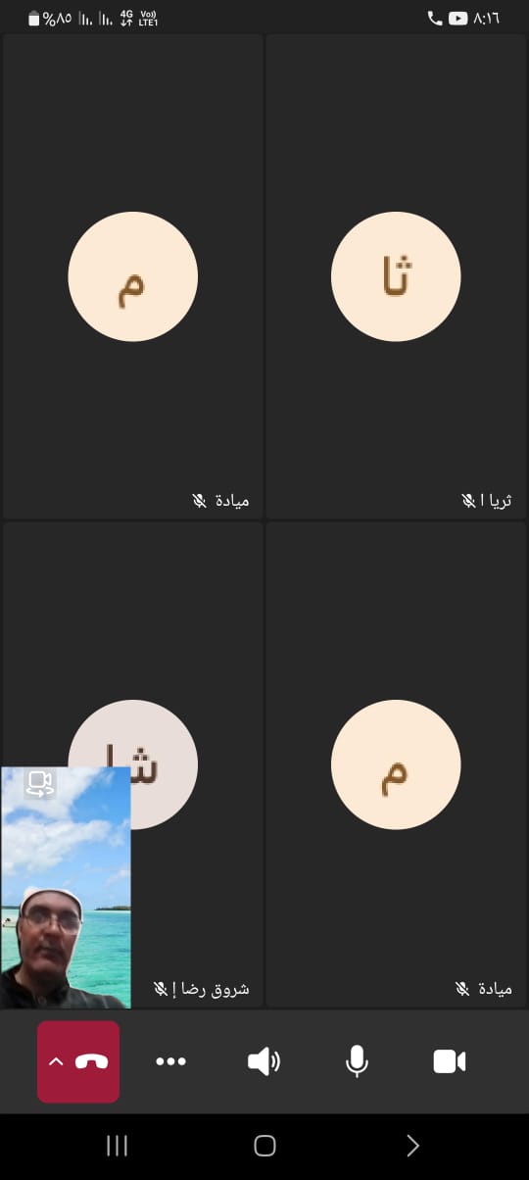Tap muted mic icon next to ثريا

click(468, 501)
